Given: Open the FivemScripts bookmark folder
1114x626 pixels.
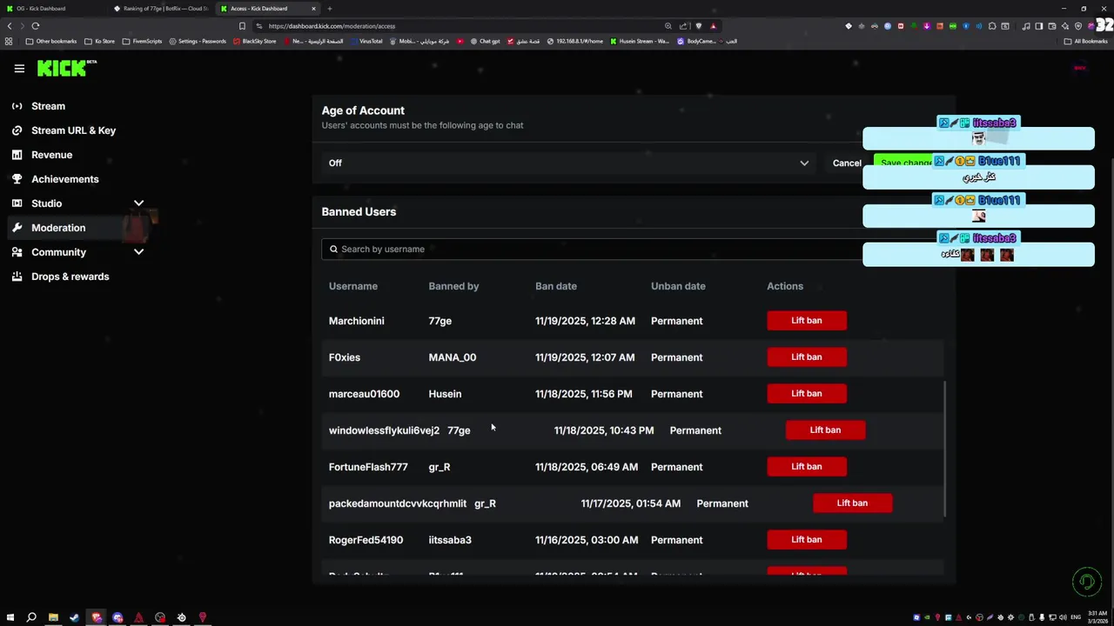Looking at the screenshot, I should click(x=142, y=41).
